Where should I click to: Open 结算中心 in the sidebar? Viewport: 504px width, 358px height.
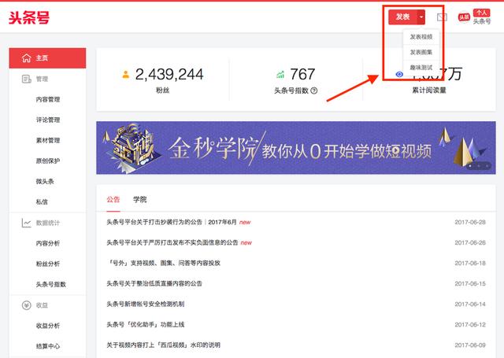tap(48, 346)
